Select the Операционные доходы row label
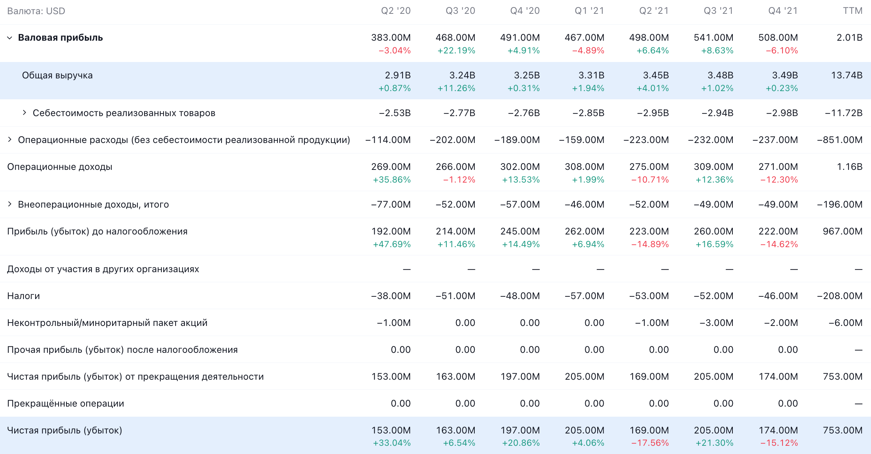 pyautogui.click(x=60, y=167)
